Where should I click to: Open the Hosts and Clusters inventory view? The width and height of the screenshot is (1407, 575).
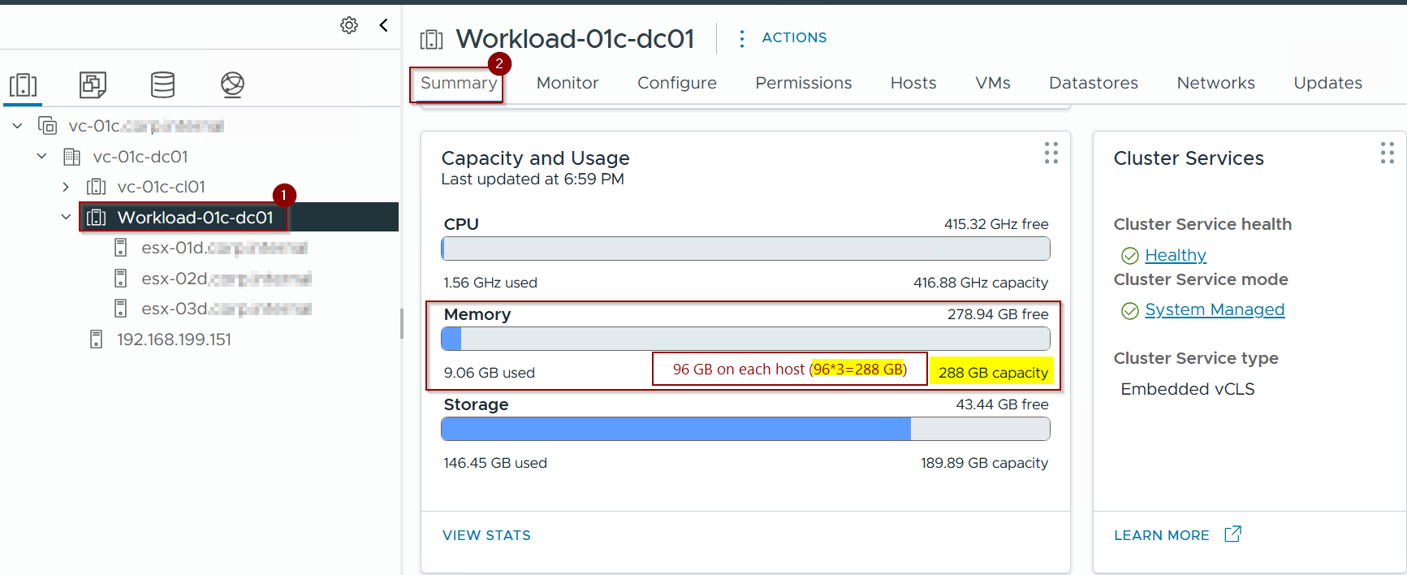click(24, 84)
